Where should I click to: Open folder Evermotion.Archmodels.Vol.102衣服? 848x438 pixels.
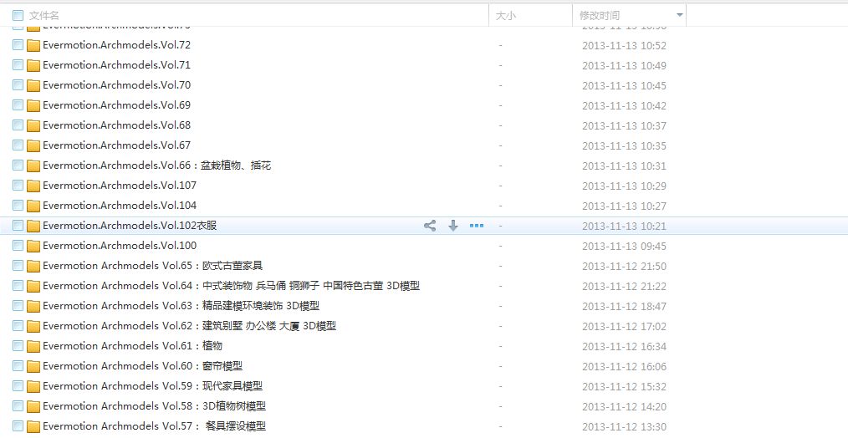click(x=130, y=225)
